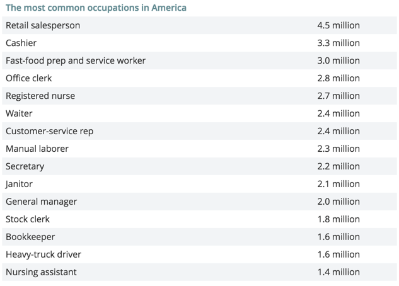Select the Registered nurse row label

coord(40,96)
